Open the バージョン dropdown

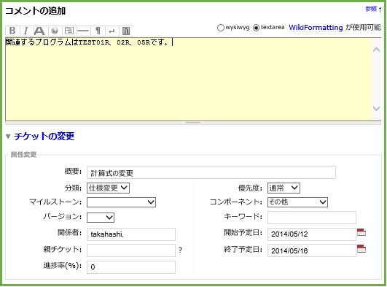[101, 218]
